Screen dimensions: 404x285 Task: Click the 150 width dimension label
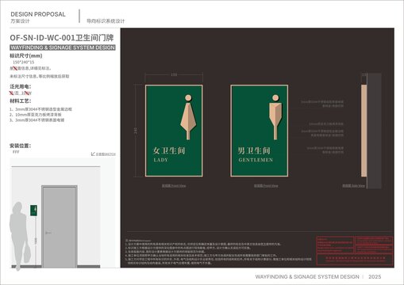click(x=174, y=74)
